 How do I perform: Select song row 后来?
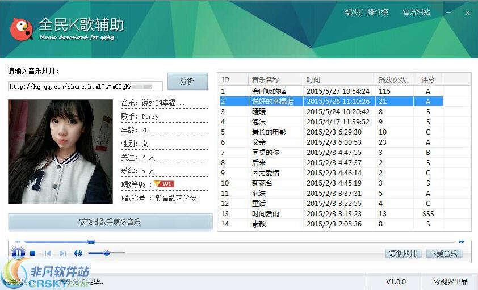(332, 163)
